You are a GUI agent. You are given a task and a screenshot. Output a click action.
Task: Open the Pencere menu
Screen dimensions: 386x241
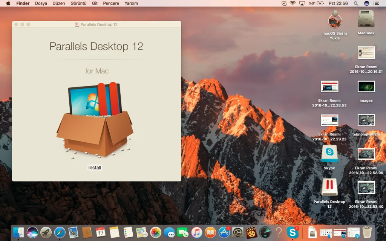point(111,3)
